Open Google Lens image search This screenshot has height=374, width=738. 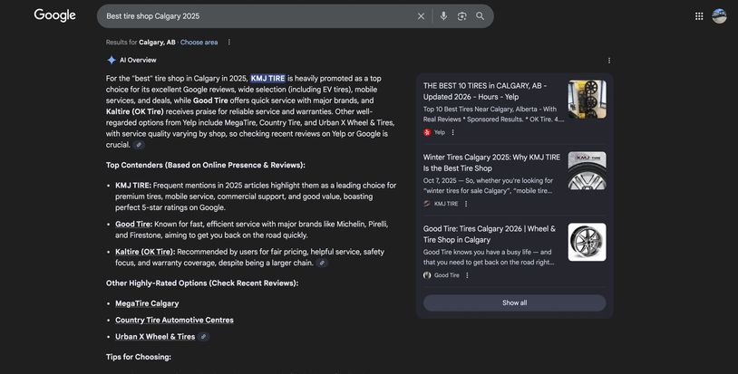(x=461, y=16)
